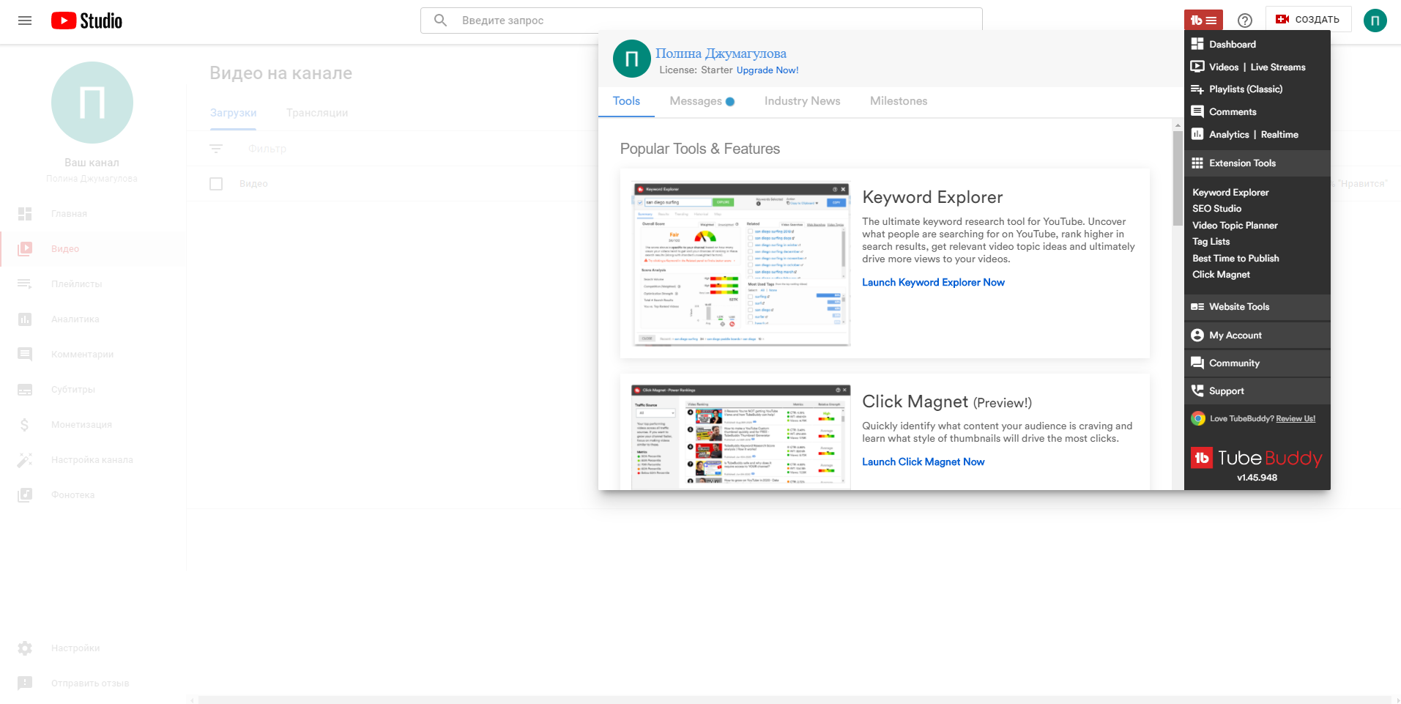Viewport: 1401px width, 704px height.
Task: Select the Трансляции tab
Action: (x=317, y=113)
